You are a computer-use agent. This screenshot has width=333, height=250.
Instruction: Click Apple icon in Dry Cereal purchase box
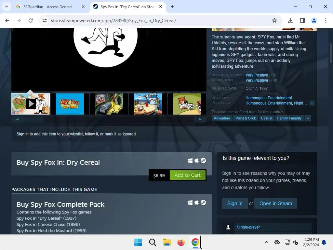coord(197,160)
